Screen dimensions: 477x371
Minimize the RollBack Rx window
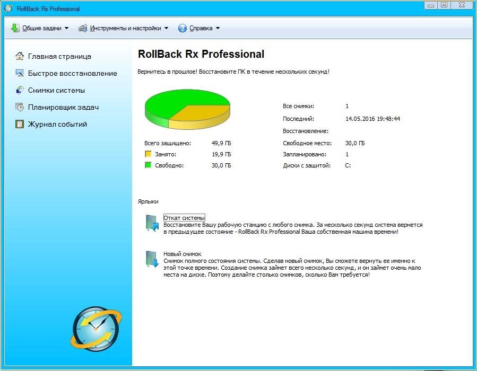pos(431,5)
